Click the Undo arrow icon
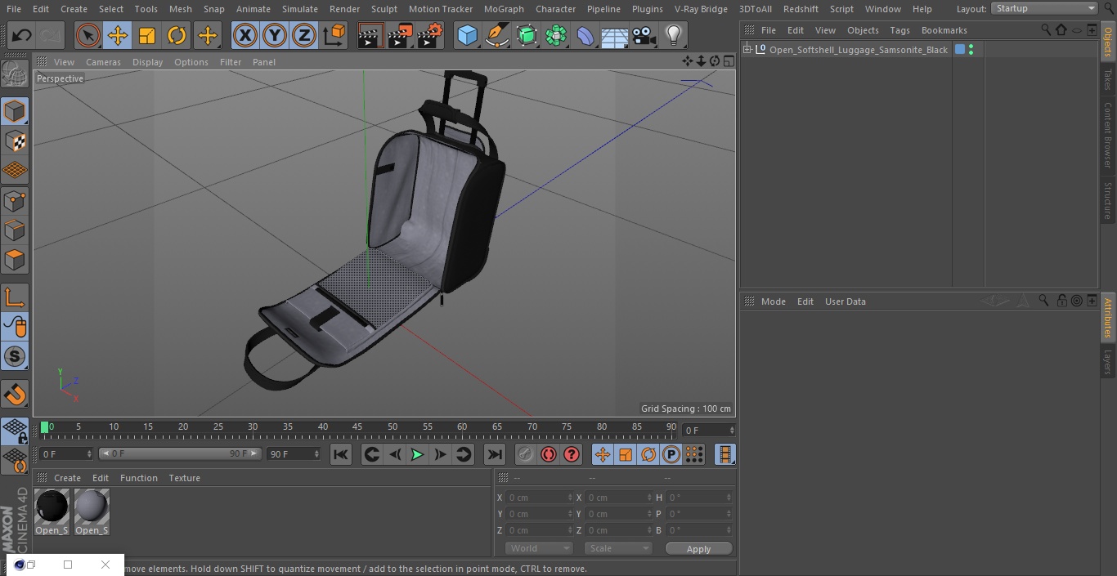Viewport: 1117px width, 576px height. coord(22,35)
